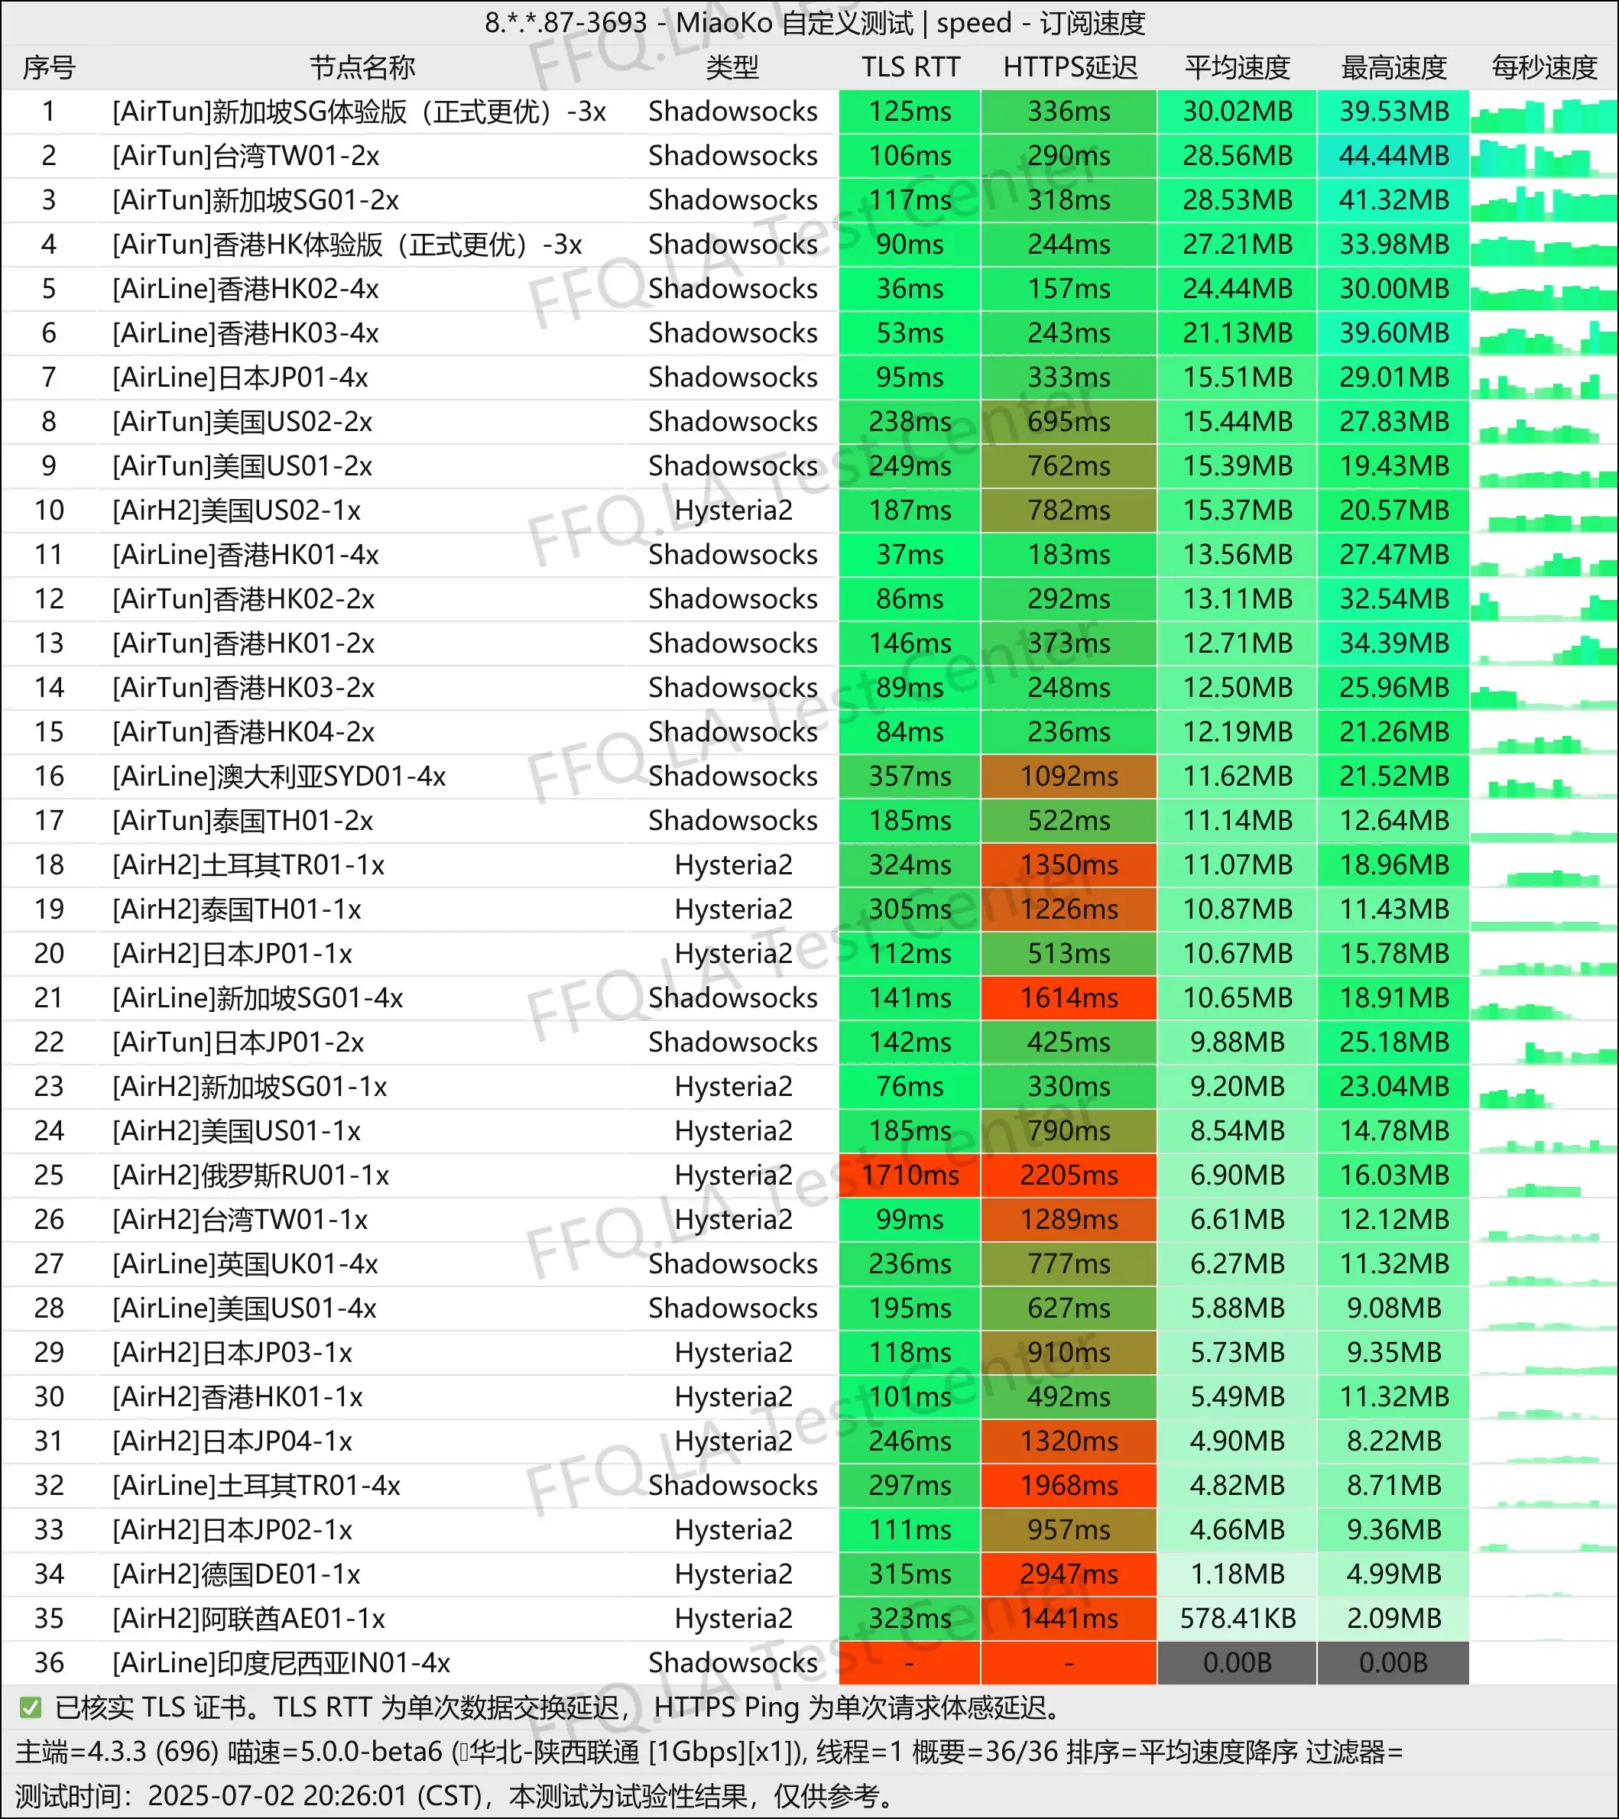This screenshot has height=1819, width=1619.
Task: Click the 578.41KB average speed cell
Action: pos(1237,1618)
